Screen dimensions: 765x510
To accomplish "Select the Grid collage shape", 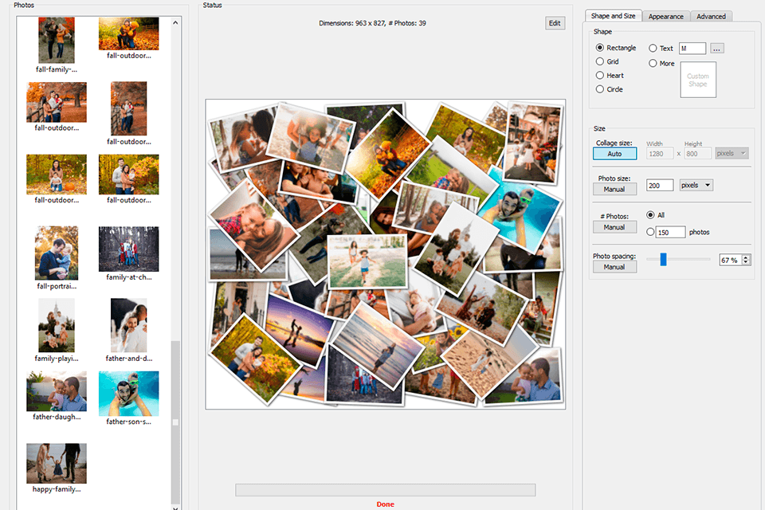I will coord(600,61).
